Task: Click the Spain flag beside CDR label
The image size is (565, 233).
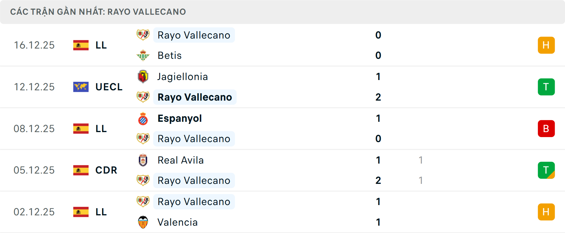Action: 81,170
